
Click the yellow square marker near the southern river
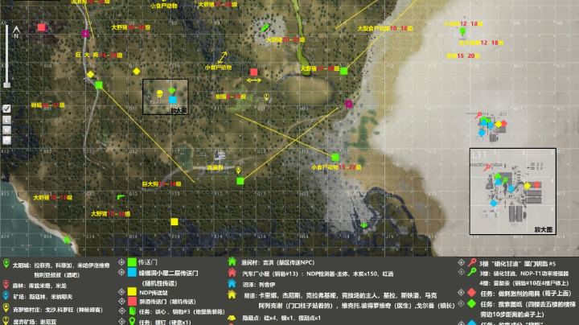[175, 221]
